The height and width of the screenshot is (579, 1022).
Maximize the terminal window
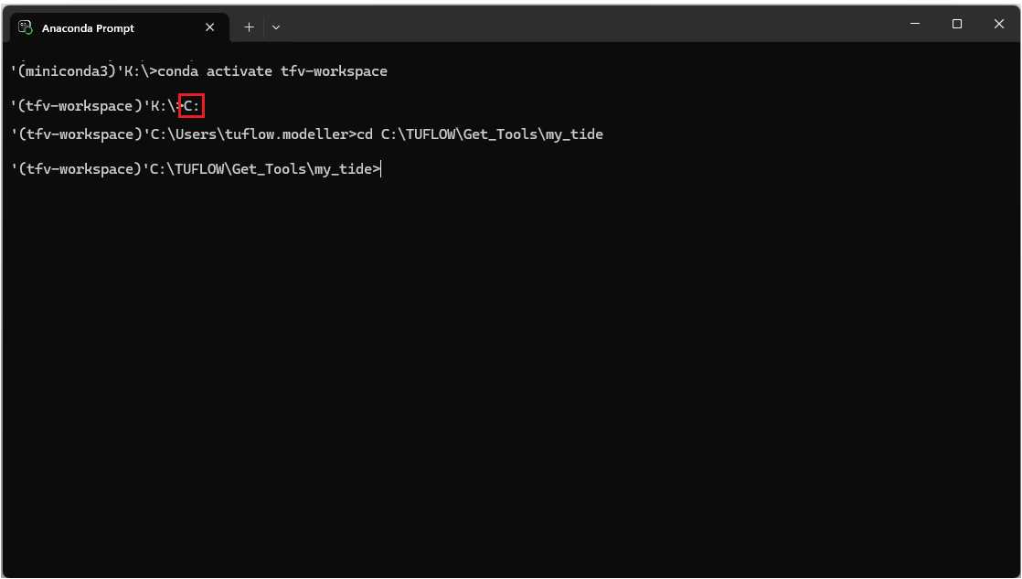click(x=957, y=24)
